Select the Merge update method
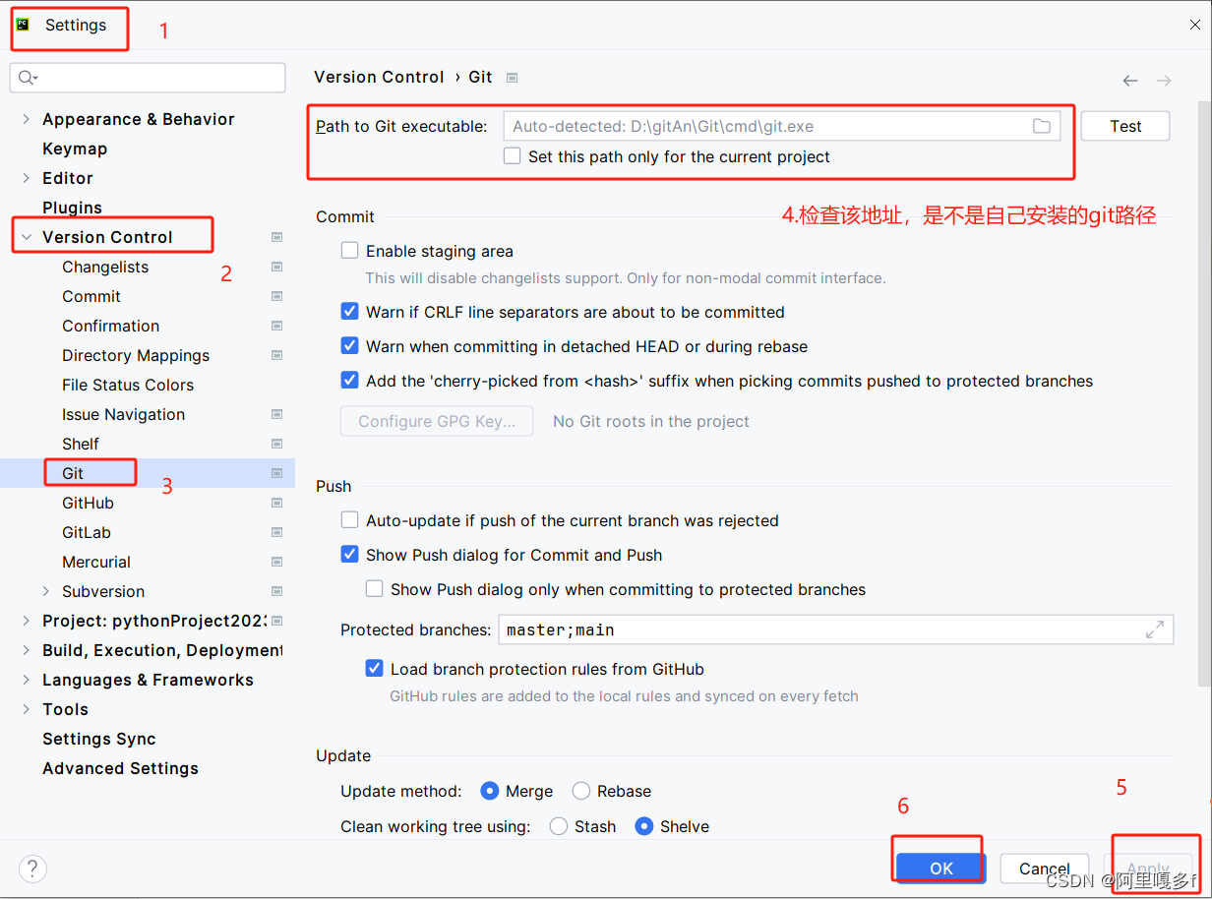This screenshot has width=1212, height=899. [489, 791]
